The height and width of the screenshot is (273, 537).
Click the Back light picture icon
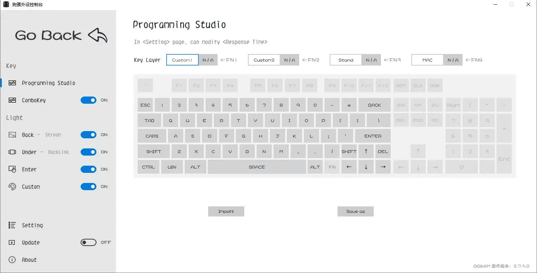coord(12,135)
